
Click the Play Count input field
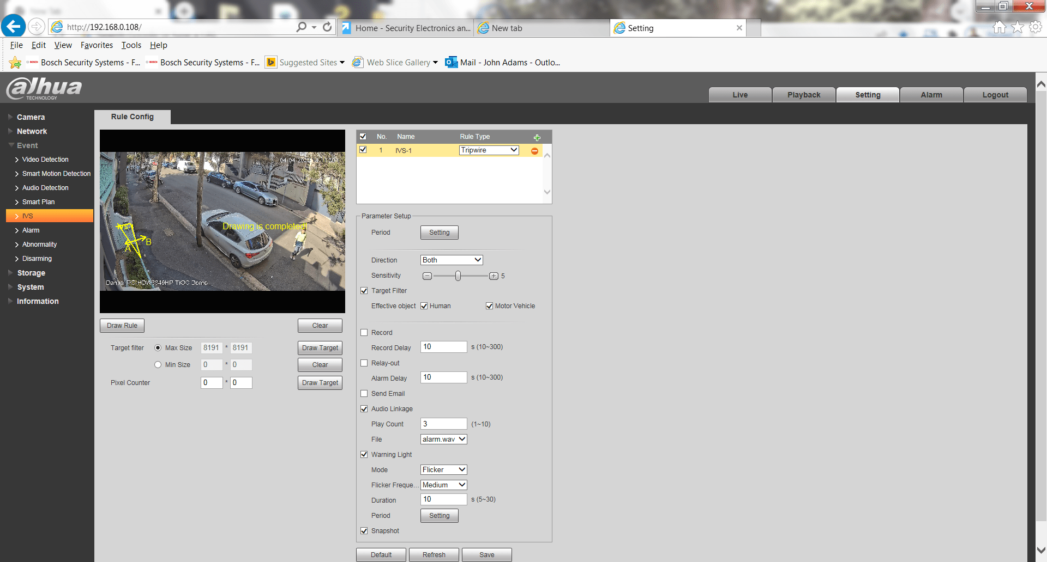[443, 424]
